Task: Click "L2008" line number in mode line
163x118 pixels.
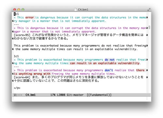Action: pos(61,95)
